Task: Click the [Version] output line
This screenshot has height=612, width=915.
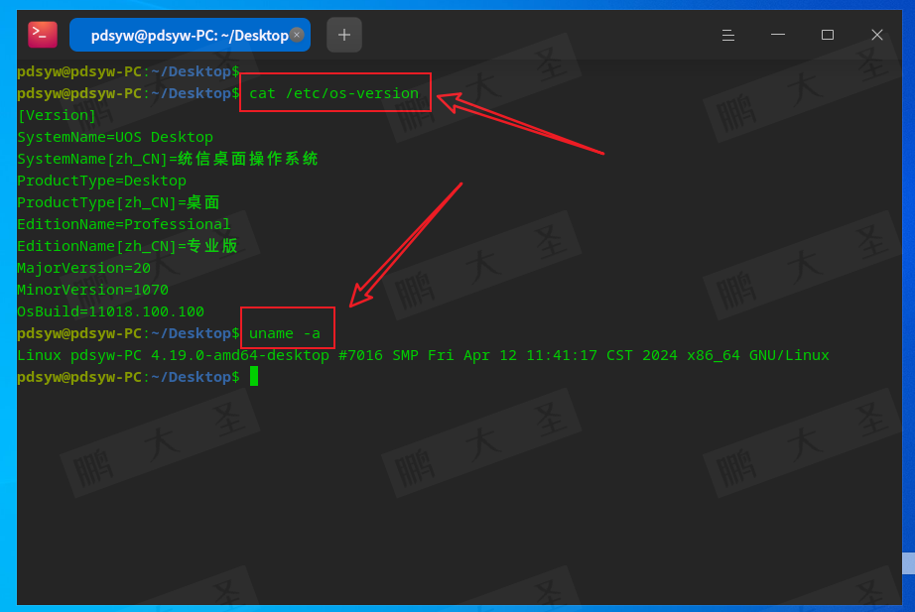Action: click(57, 115)
